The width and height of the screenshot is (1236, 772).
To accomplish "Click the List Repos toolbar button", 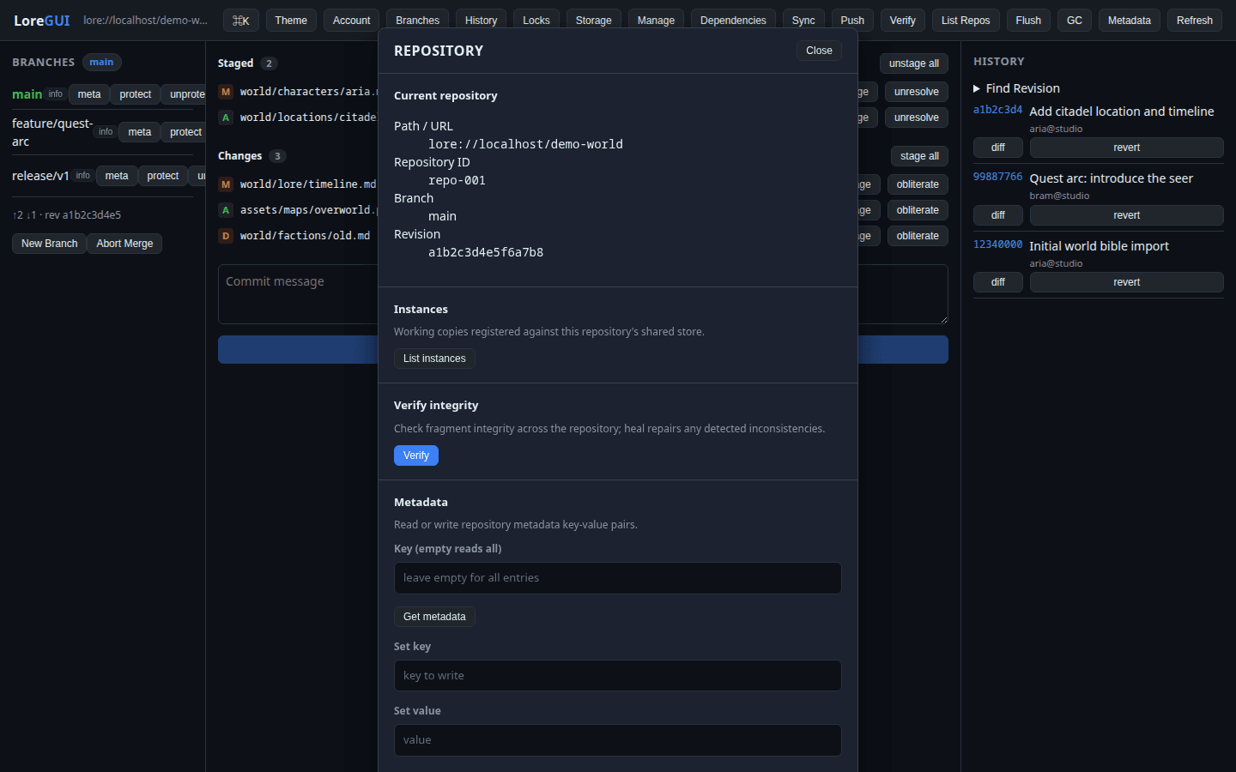I will 966,21.
